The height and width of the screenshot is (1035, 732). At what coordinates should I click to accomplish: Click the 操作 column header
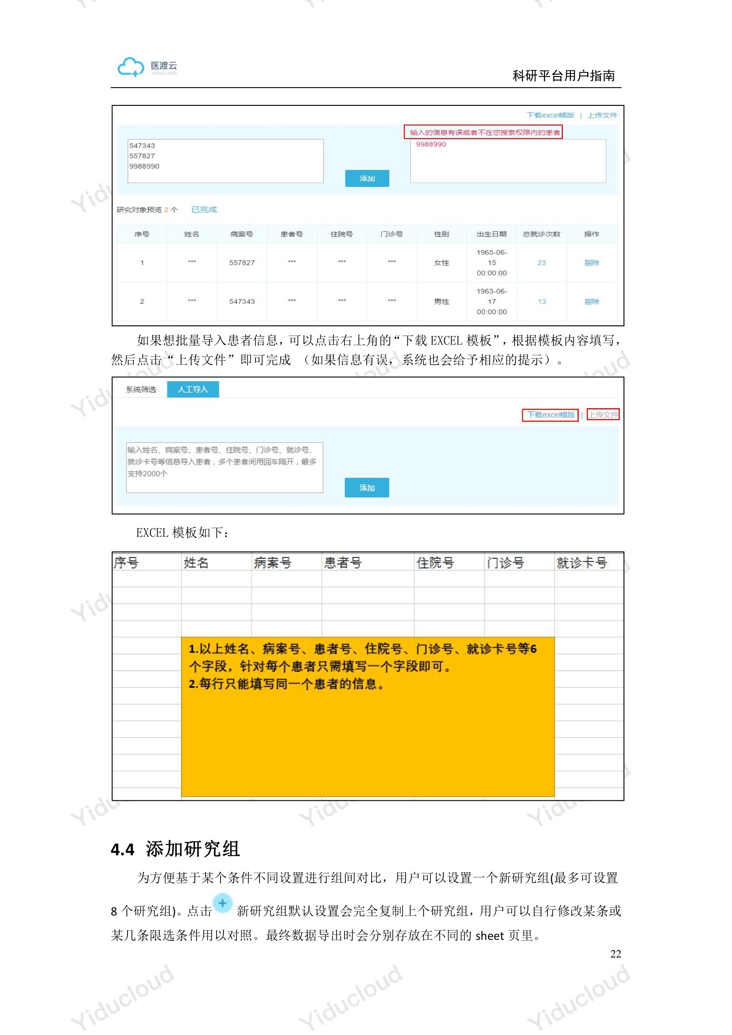coord(591,234)
